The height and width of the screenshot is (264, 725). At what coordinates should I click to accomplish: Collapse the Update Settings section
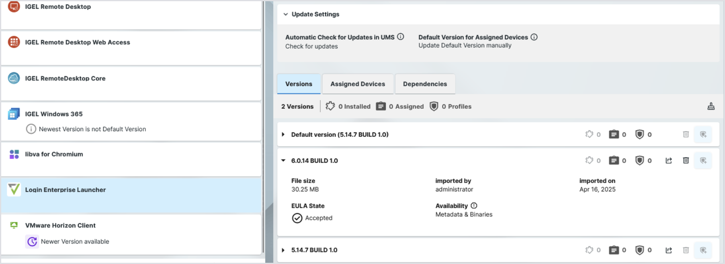click(x=286, y=14)
